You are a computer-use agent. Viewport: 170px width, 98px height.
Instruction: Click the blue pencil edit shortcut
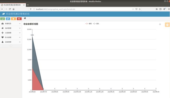pos(8,19)
